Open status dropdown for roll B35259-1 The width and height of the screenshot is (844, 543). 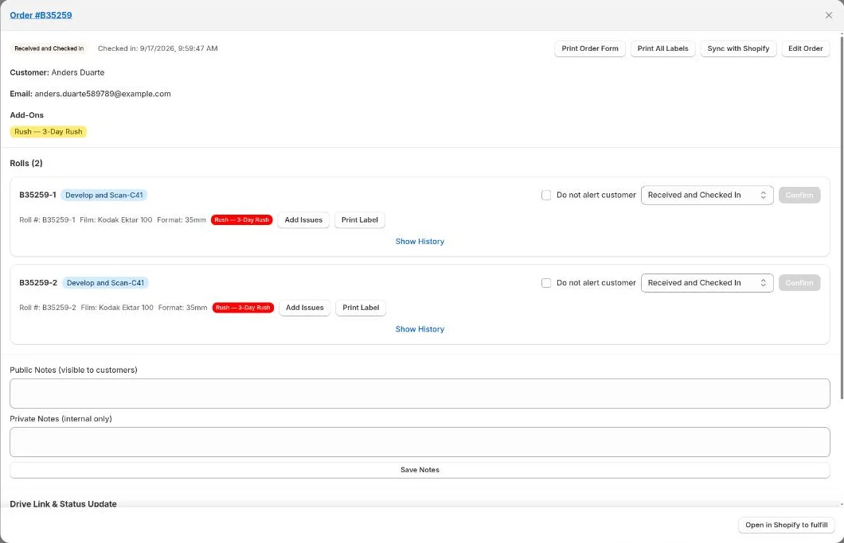point(707,195)
